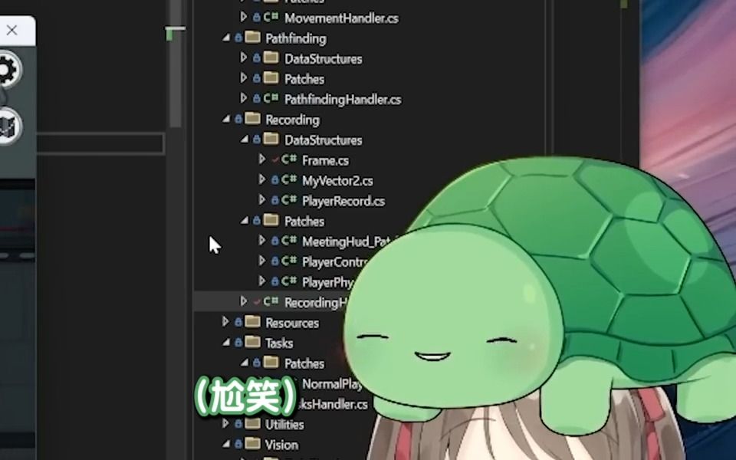
Task: Click the C# icon of Frame.cs
Action: 289,160
